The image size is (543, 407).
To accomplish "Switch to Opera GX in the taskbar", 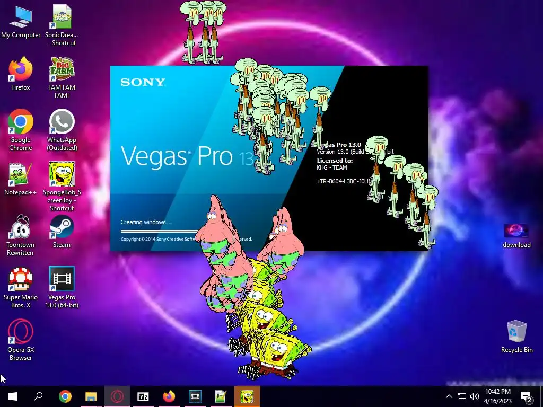I will click(117, 396).
